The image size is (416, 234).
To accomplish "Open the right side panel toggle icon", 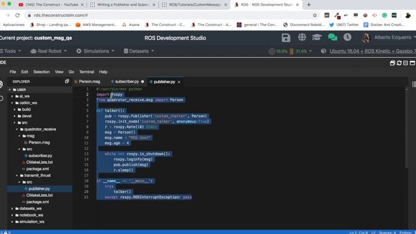I will pyautogui.click(x=413, y=84).
